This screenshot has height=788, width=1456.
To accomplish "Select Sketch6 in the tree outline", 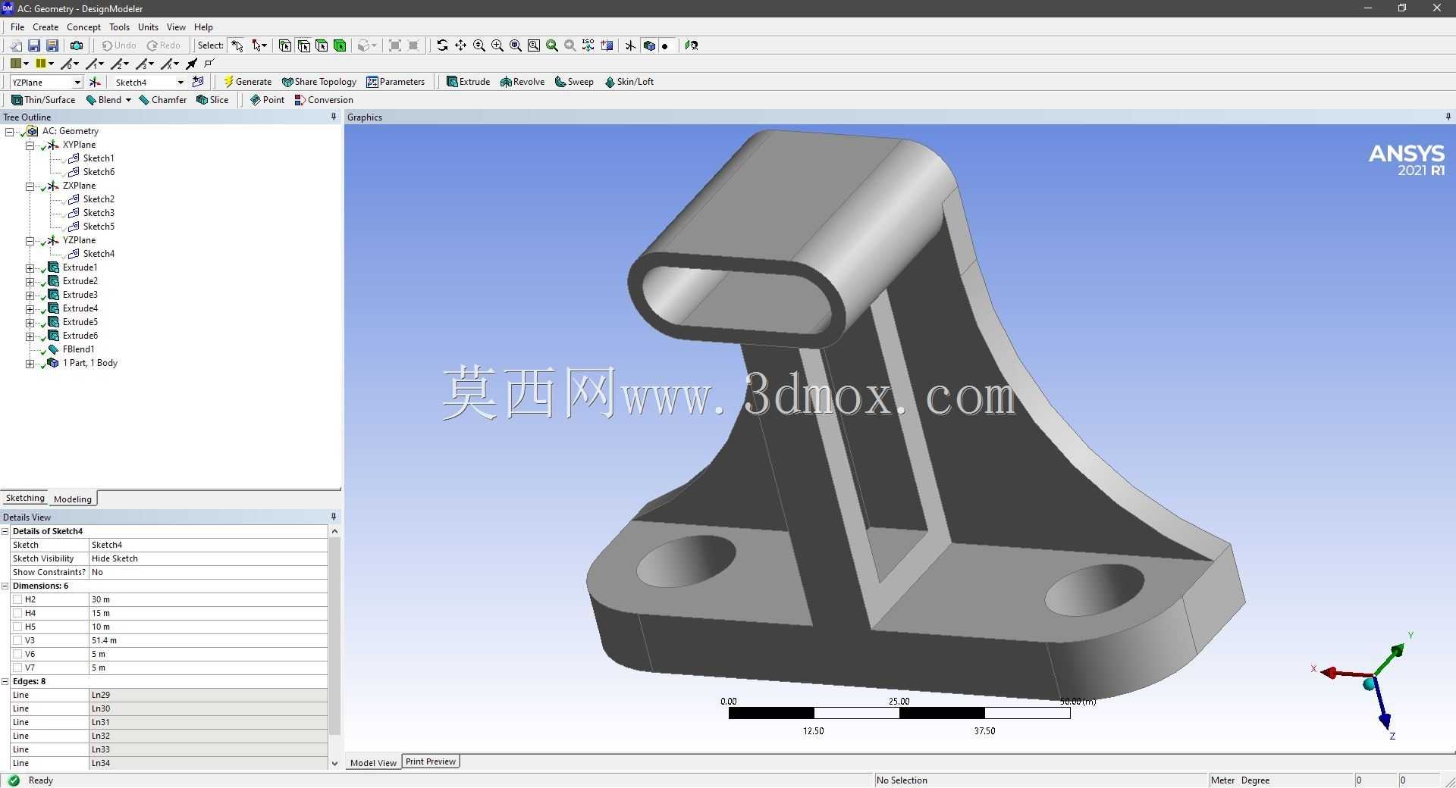I will 99,172.
